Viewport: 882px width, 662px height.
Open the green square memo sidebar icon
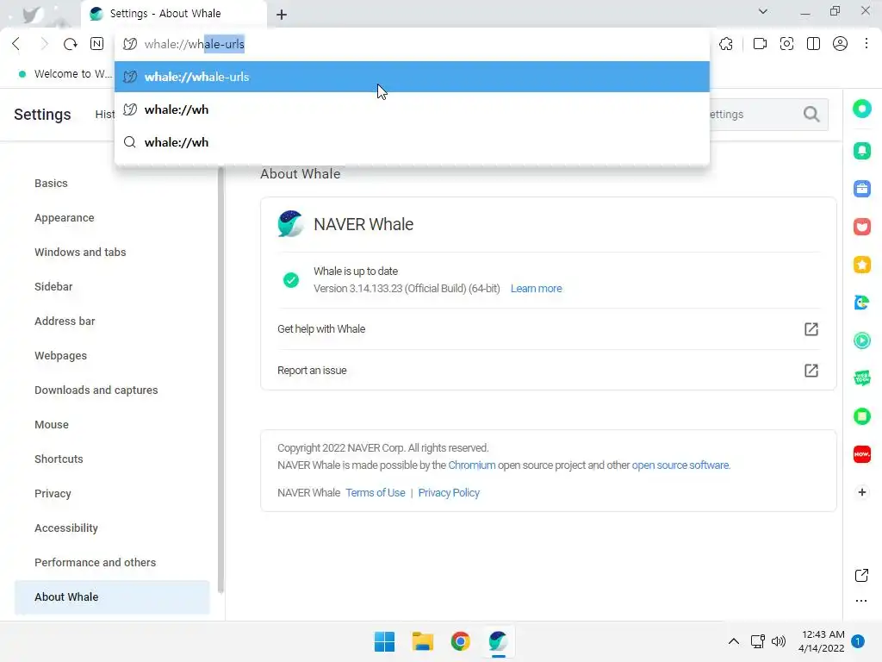click(x=861, y=416)
